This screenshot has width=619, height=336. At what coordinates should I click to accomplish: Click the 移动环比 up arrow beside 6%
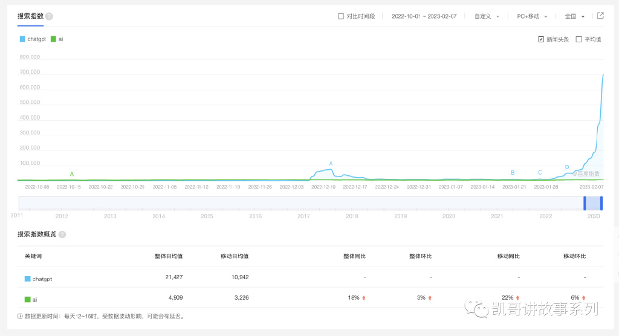coord(583,298)
